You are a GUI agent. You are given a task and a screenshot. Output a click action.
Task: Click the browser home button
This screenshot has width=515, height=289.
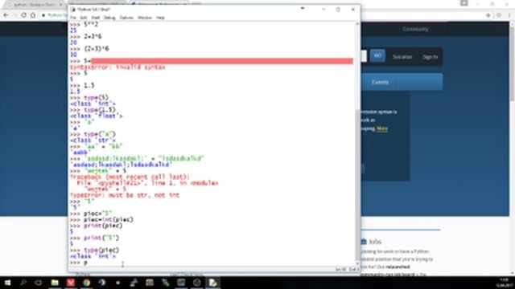tap(33, 15)
